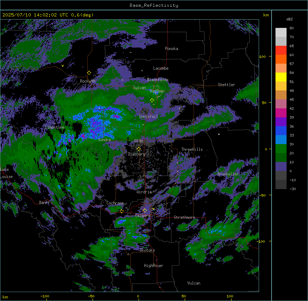Click the Drumheller label
The height and width of the screenshot is (301, 308).
click(x=228, y=174)
